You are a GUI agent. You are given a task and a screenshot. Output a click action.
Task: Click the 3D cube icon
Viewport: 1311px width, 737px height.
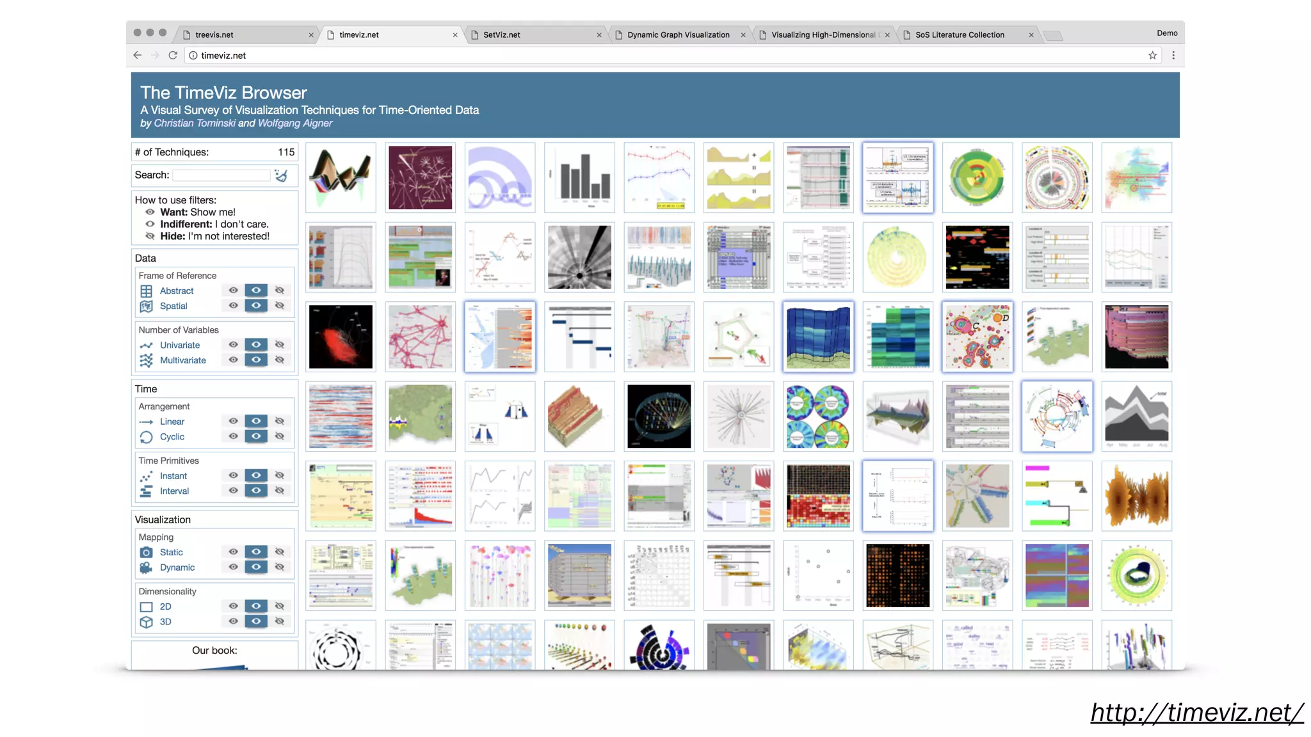146,622
